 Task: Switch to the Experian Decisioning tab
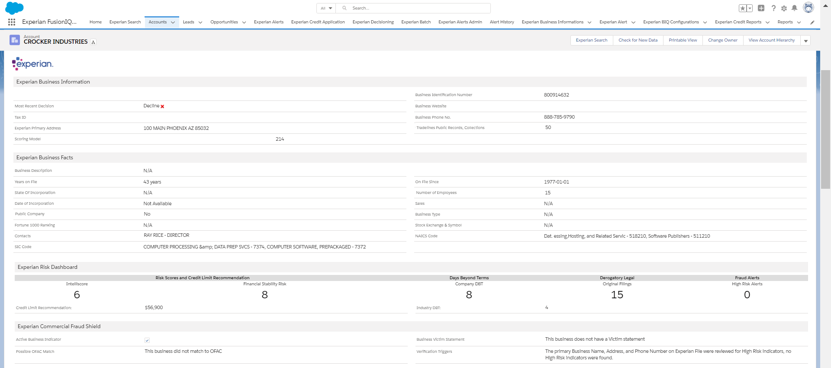[373, 22]
